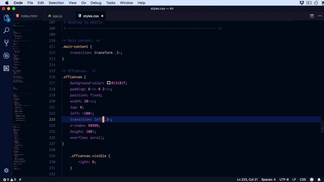Click Ln 223, Col 21 in status bar
324x182 pixels.
pyautogui.click(x=247, y=179)
